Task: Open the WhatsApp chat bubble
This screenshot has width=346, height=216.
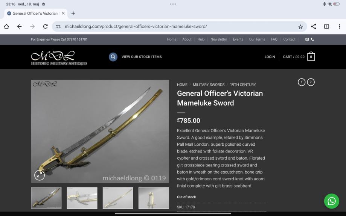Action: 331,201
